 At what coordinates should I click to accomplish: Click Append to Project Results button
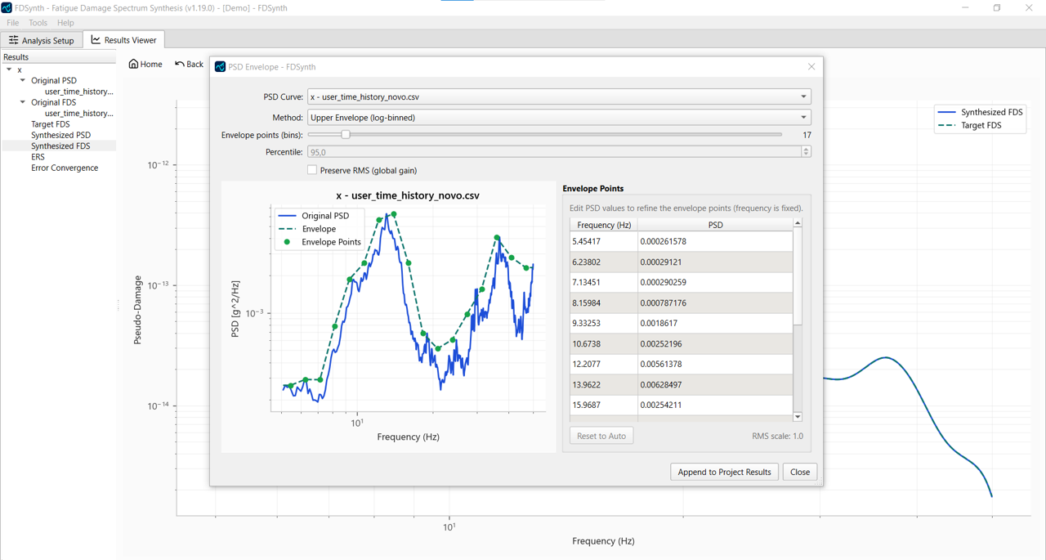724,472
